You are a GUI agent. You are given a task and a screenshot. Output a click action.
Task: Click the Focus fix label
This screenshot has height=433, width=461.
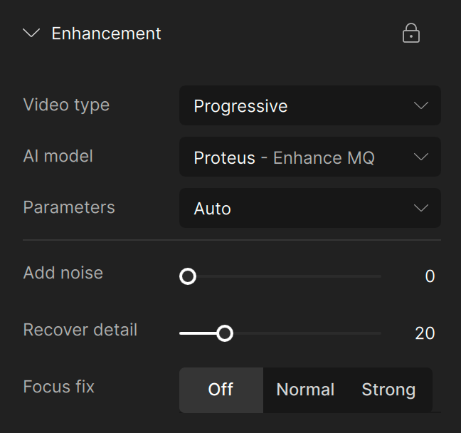(58, 387)
